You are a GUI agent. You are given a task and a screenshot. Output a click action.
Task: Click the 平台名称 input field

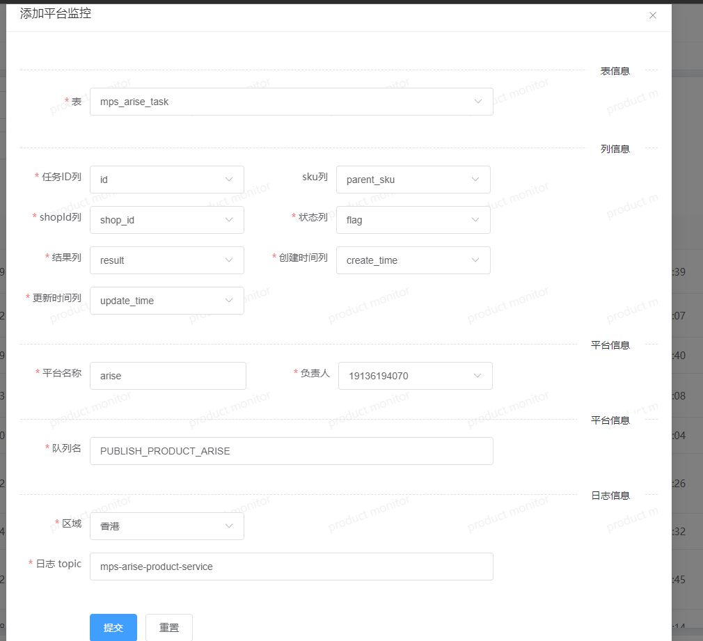[168, 376]
